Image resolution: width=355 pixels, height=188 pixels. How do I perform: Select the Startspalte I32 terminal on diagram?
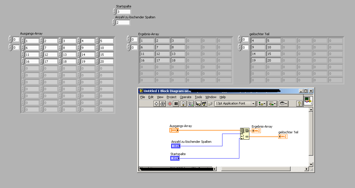[175, 158]
